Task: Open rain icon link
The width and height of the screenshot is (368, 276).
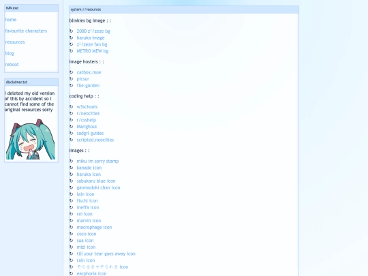Action: coord(86,260)
